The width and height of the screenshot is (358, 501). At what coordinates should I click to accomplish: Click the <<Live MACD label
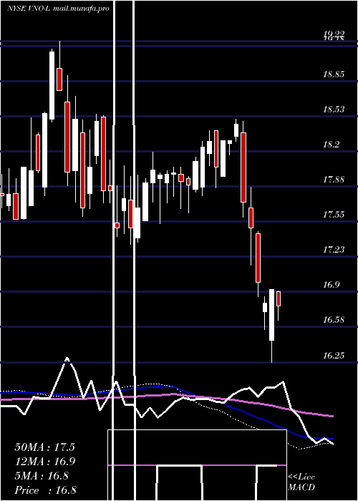[x=301, y=482]
